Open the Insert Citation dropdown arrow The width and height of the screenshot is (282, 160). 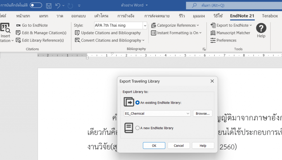[12, 41]
